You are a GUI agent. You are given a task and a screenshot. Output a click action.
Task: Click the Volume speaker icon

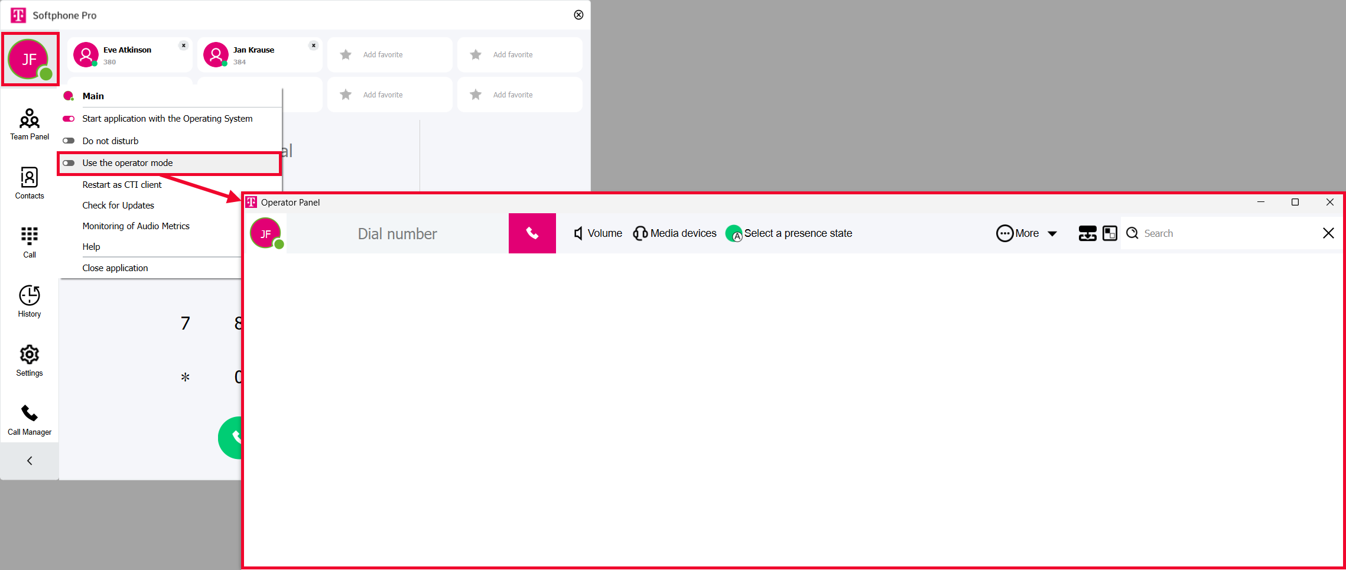tap(578, 233)
